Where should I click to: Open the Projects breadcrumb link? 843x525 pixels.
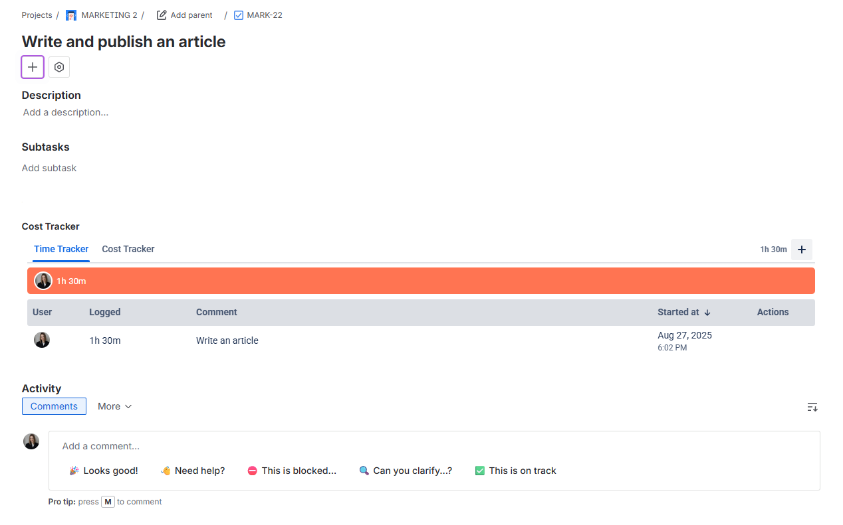(x=37, y=15)
